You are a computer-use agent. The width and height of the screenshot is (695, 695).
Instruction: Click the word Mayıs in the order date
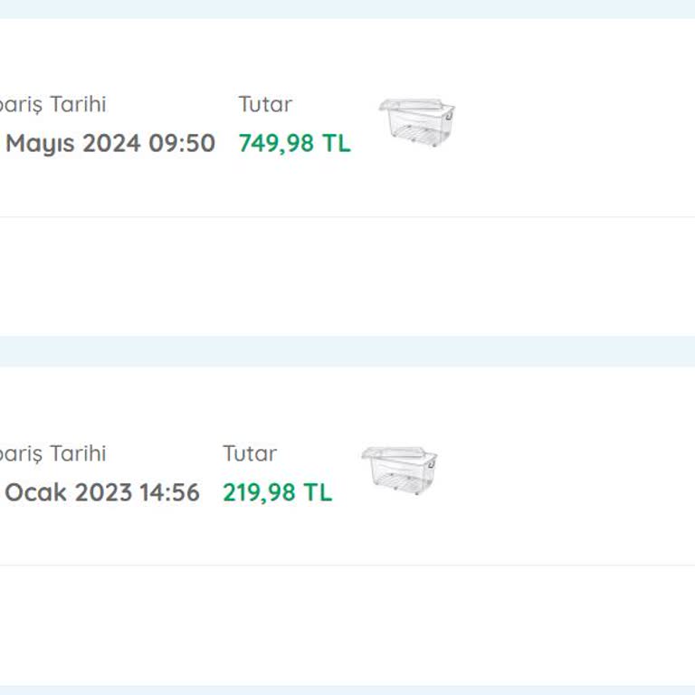coord(41,144)
